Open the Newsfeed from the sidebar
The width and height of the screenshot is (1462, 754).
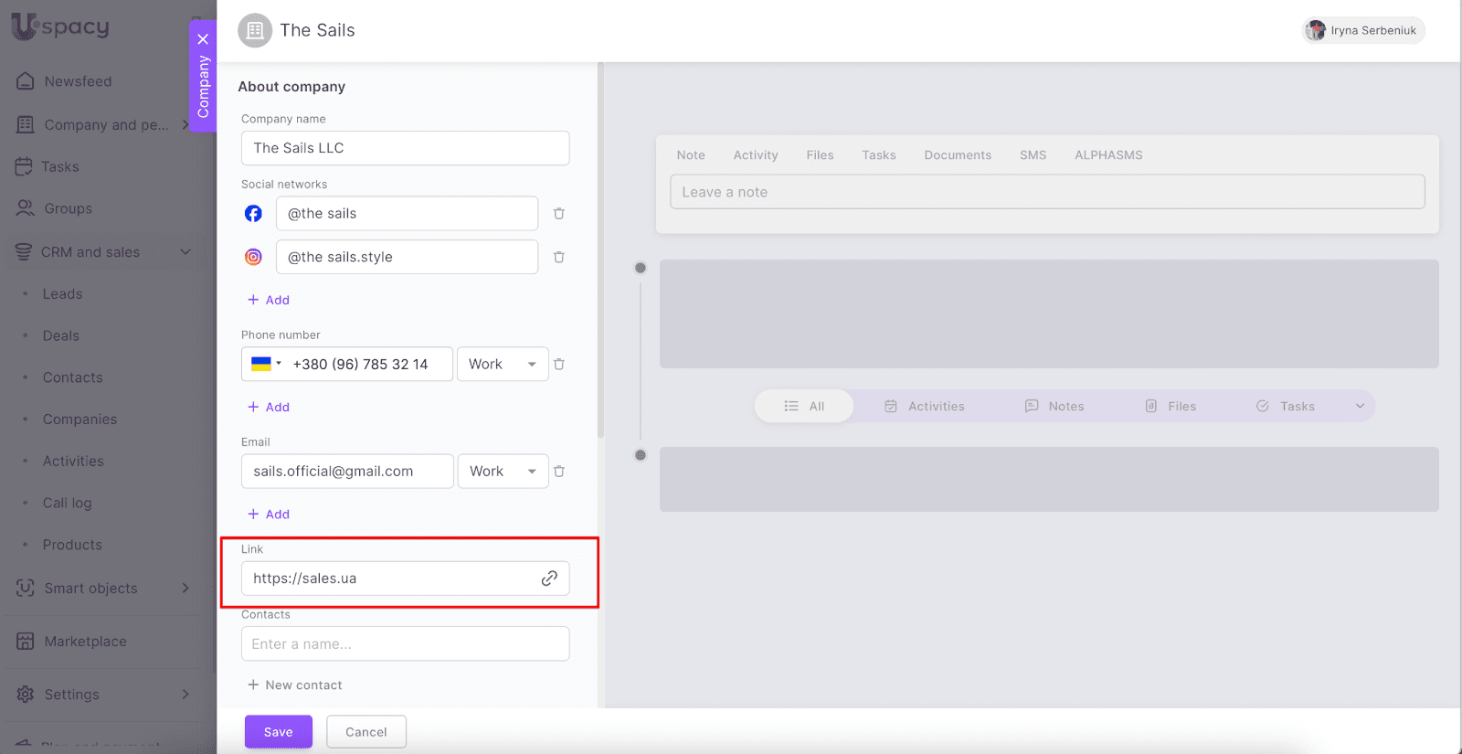(x=78, y=81)
